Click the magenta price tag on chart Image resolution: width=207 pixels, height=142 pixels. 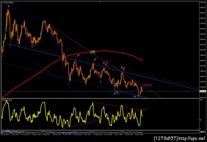[x=148, y=85]
